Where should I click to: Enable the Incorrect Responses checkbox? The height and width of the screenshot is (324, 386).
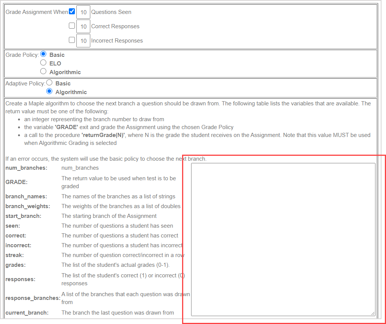(x=72, y=40)
